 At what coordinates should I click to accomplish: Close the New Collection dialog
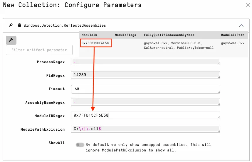click(x=248, y=5)
